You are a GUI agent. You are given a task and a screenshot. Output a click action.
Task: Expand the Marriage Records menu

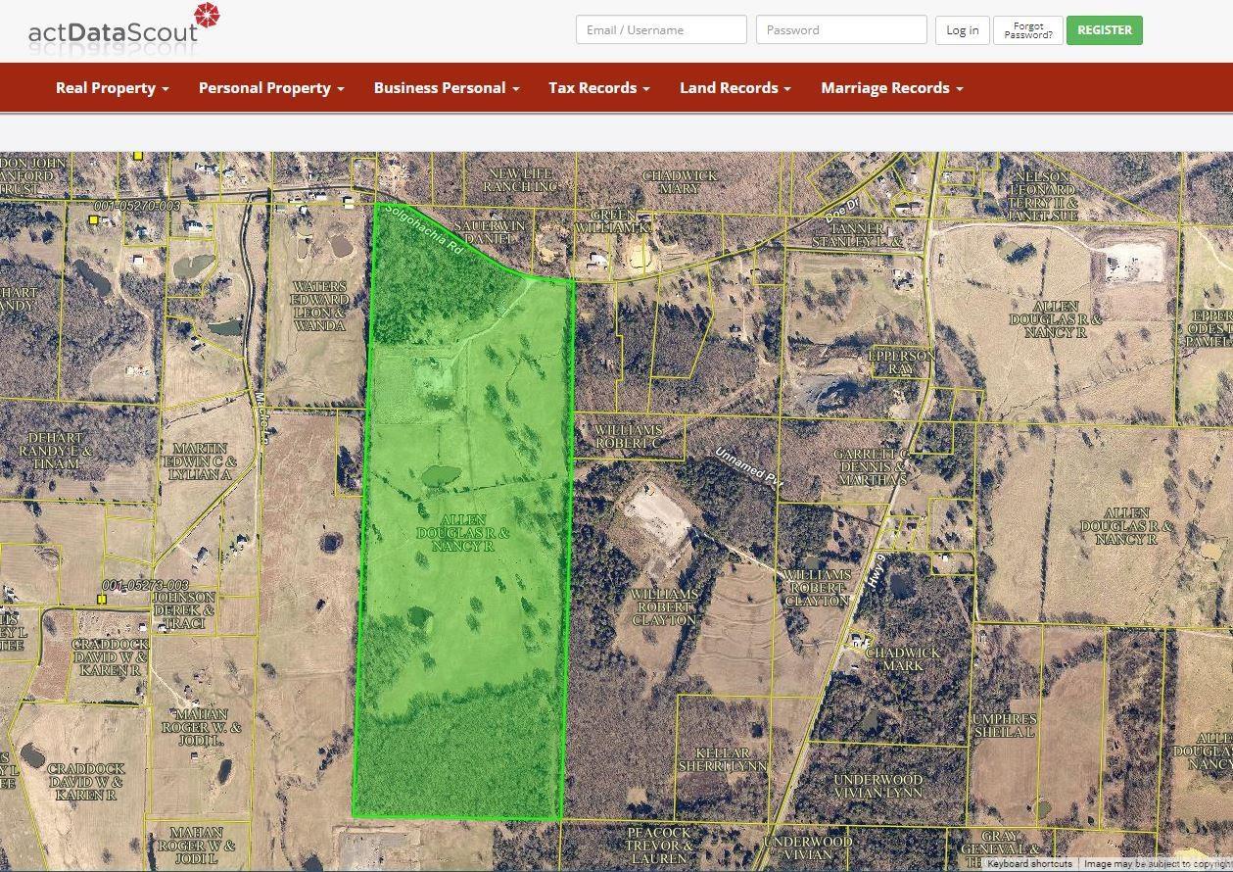(x=891, y=88)
